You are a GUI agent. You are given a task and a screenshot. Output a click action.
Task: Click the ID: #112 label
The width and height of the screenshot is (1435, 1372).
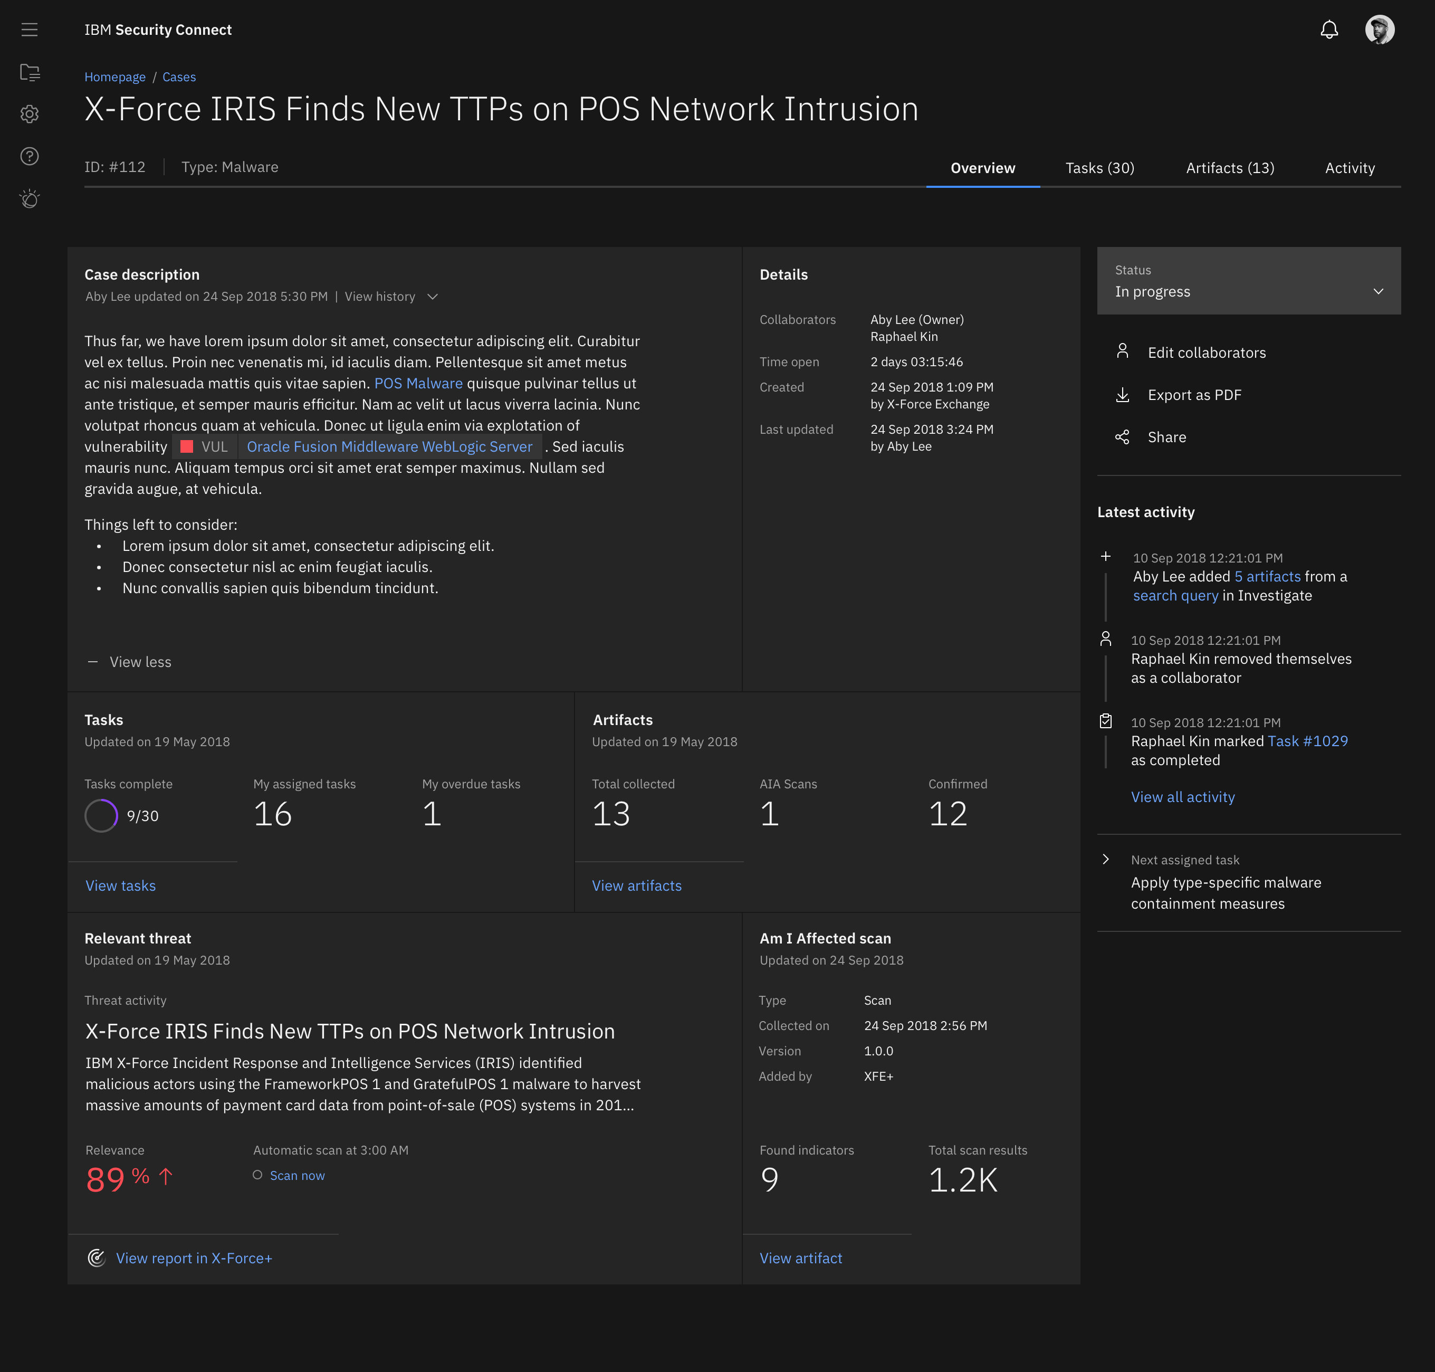[115, 167]
